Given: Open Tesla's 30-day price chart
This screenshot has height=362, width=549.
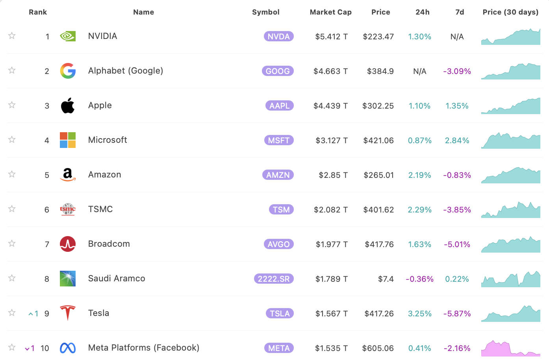Looking at the screenshot, I should (511, 314).
